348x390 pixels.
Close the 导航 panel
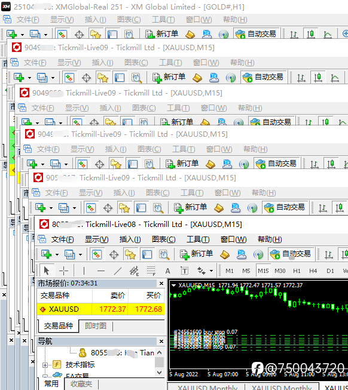[x=161, y=341]
